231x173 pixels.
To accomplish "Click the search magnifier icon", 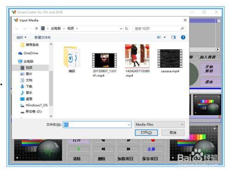I will coord(182,29).
